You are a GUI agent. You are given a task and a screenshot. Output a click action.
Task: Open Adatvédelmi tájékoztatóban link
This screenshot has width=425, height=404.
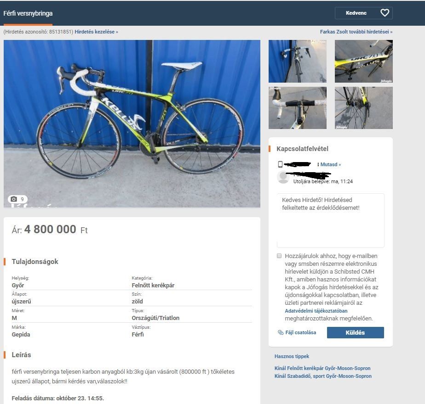[x=316, y=311]
